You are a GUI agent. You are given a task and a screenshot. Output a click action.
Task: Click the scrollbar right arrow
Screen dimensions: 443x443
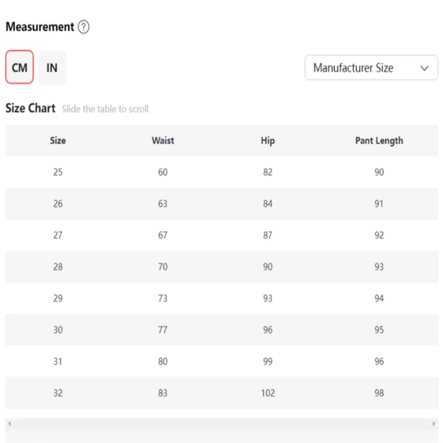tap(434, 424)
